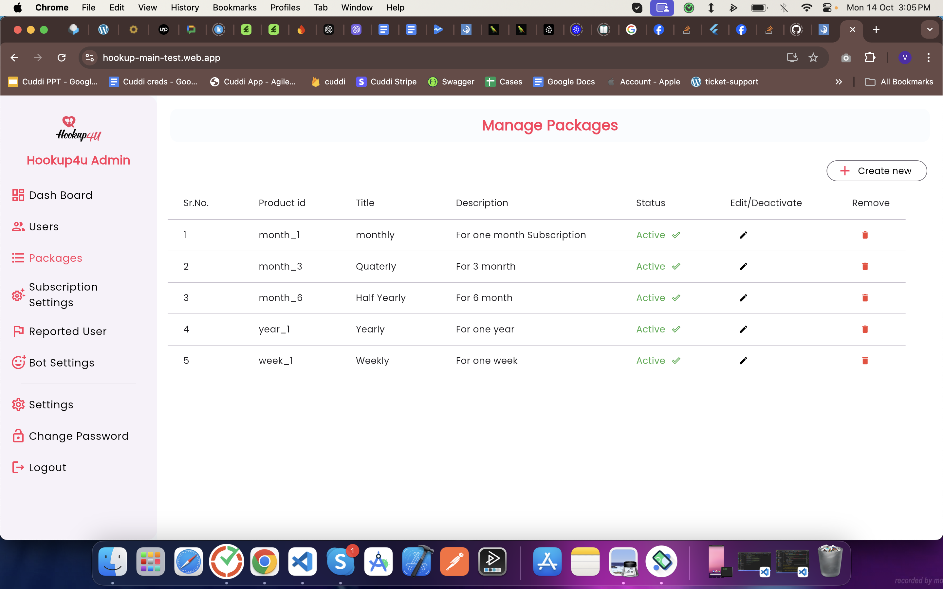
Task: Remove the week_1 Weekly package
Action: point(865,361)
